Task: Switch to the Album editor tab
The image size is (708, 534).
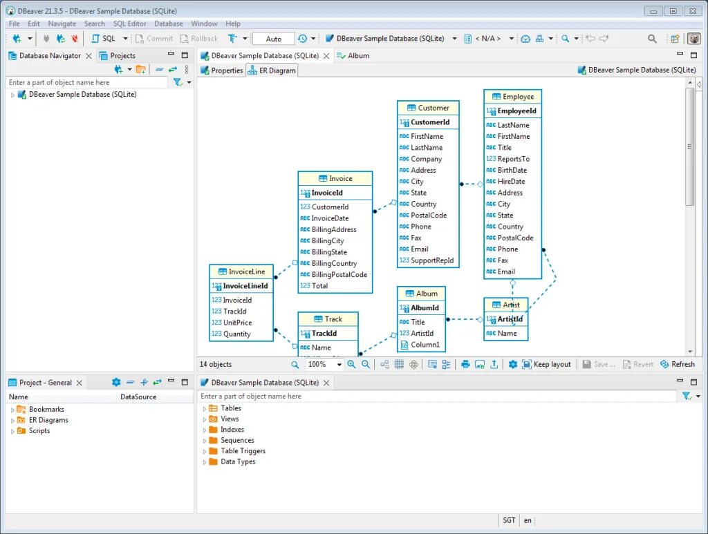Action: coord(353,55)
